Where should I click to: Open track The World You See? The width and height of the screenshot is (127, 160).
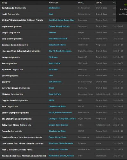point(17,119)
